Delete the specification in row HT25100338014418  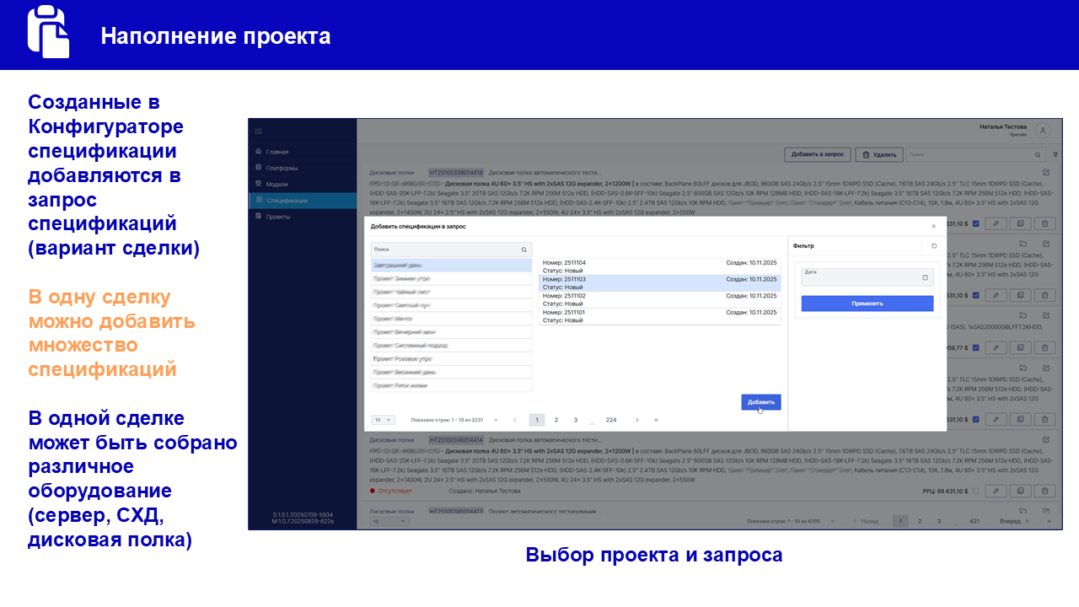[1045, 223]
